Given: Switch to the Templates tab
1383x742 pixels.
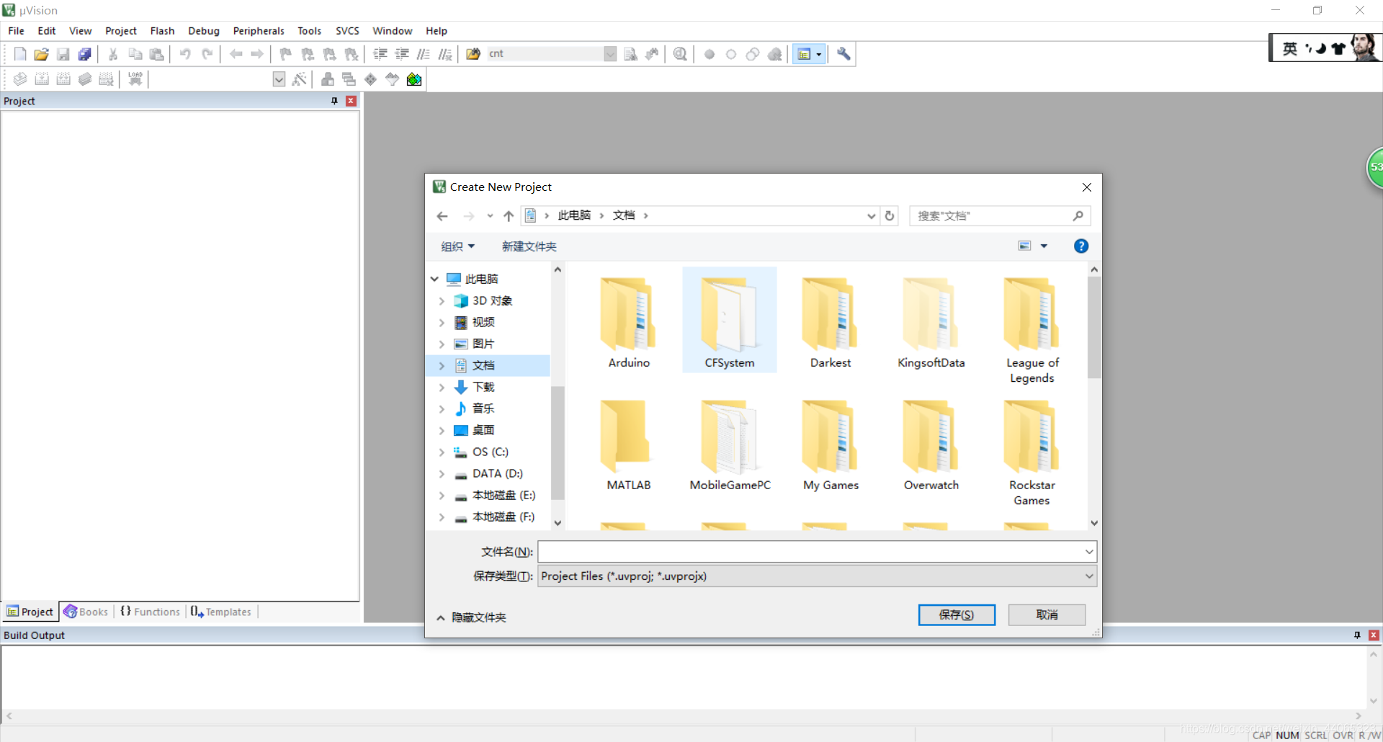Looking at the screenshot, I should pyautogui.click(x=221, y=612).
